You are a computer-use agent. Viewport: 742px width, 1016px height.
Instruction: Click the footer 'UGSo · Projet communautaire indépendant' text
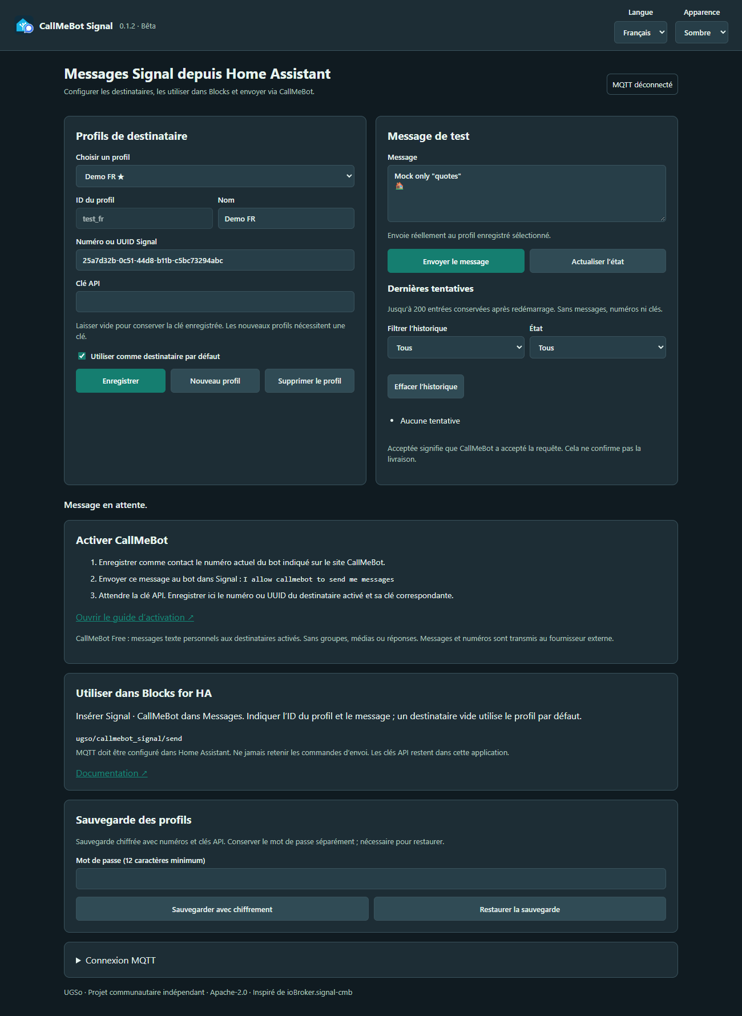(x=134, y=993)
